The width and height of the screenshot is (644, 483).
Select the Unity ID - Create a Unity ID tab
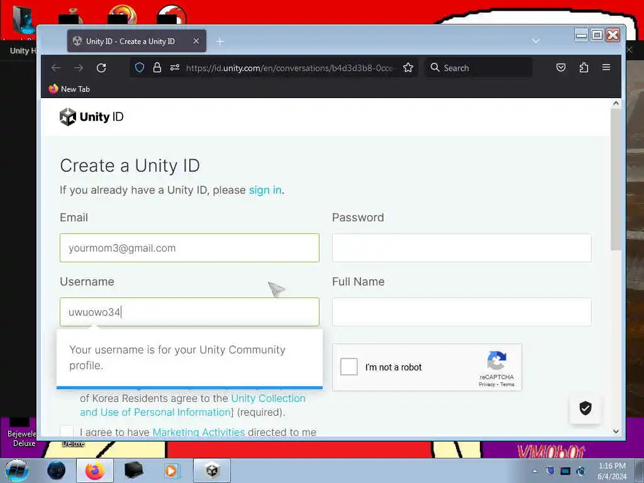136,41
